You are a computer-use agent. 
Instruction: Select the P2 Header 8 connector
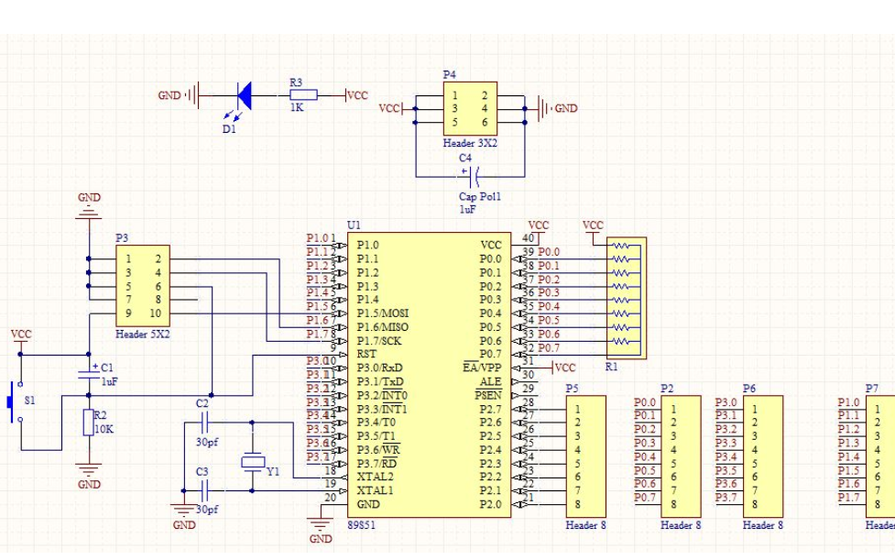pos(680,455)
